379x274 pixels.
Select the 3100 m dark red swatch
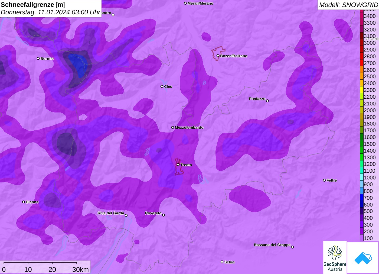click(x=362, y=36)
